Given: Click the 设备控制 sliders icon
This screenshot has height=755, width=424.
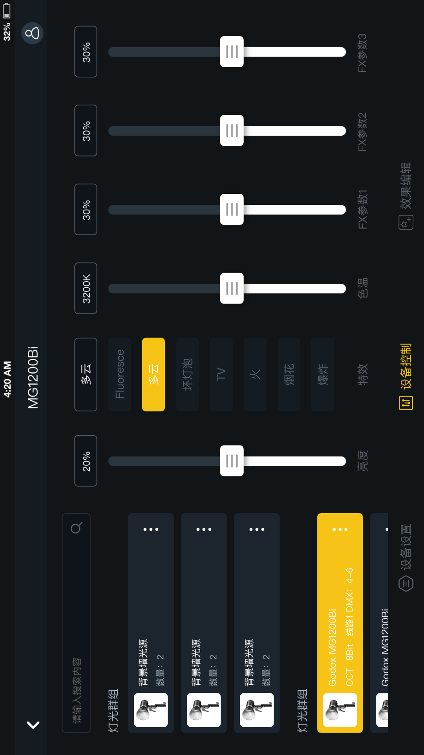Looking at the screenshot, I should point(406,403).
